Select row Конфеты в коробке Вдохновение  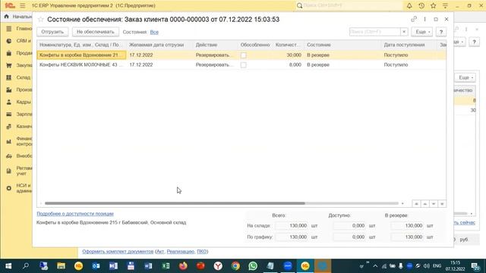click(241, 55)
